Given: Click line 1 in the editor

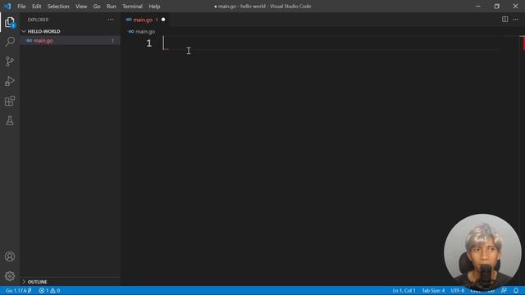Looking at the screenshot, I should point(331,43).
